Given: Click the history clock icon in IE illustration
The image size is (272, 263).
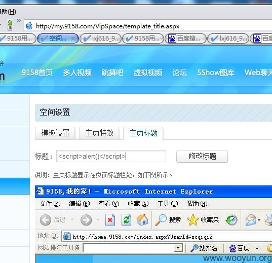Looking at the screenshot, I should [231, 220].
